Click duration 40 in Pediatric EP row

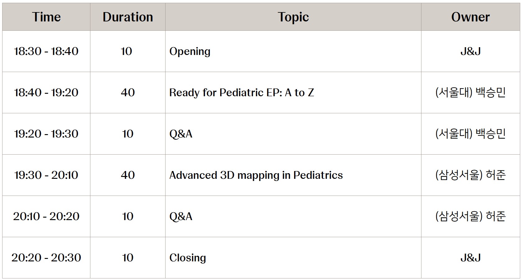(x=128, y=93)
